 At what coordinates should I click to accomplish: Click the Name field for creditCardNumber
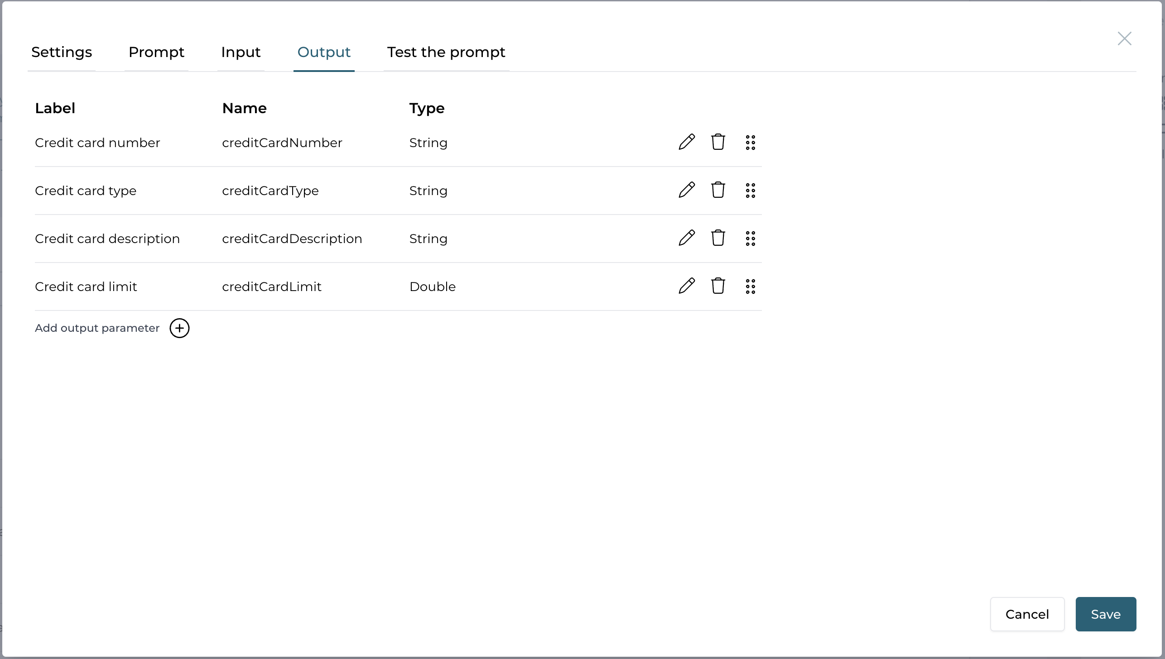point(283,142)
